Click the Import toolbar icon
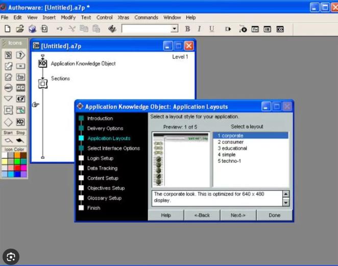Viewport: 338px width, 266px height. (x=44, y=29)
